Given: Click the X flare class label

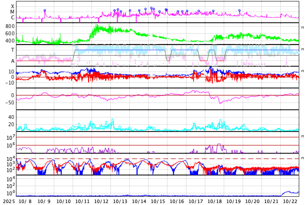Looking at the screenshot, I should [13, 6].
